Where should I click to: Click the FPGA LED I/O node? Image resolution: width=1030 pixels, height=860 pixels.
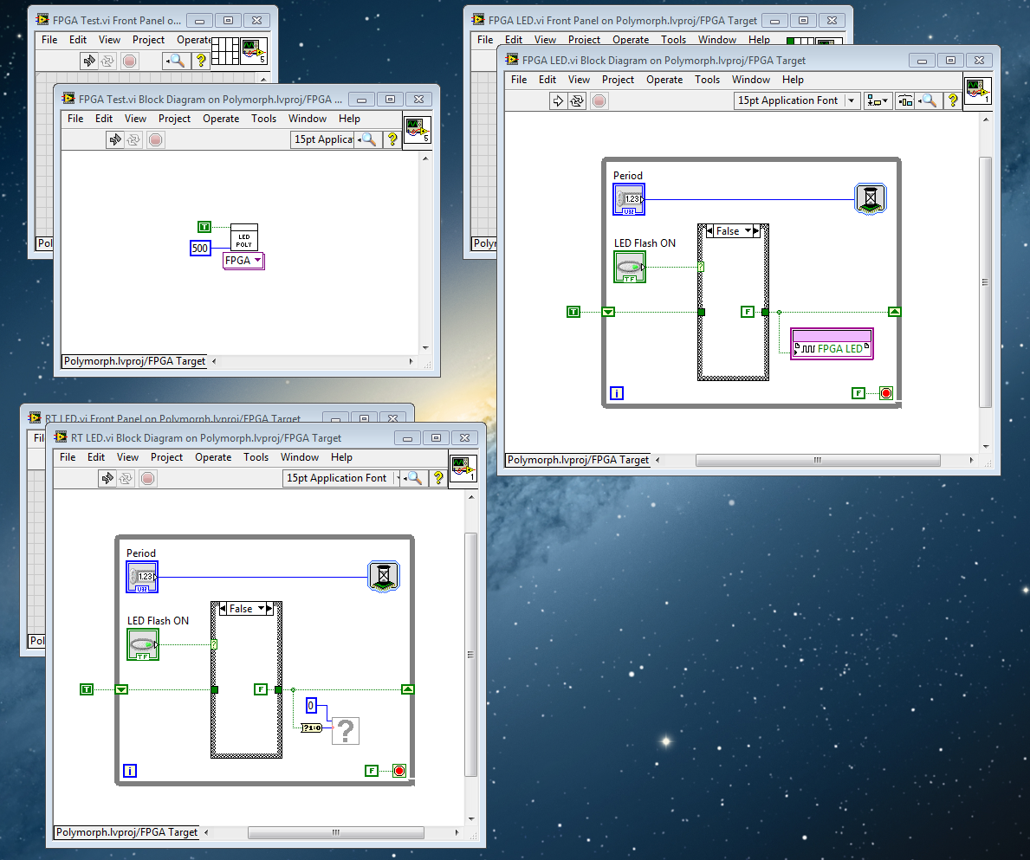tap(832, 343)
